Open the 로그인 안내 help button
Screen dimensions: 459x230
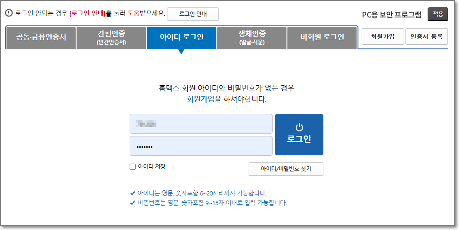(x=193, y=14)
